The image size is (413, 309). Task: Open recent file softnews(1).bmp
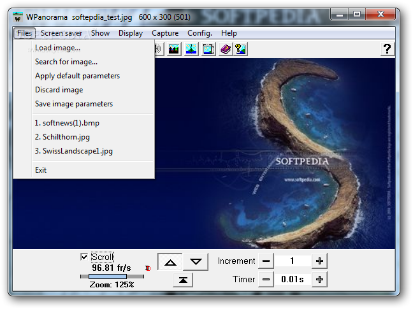point(83,123)
